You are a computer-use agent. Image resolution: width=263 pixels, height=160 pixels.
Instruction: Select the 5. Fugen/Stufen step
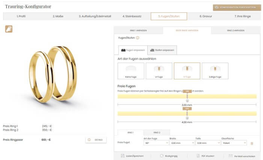pos(169,16)
